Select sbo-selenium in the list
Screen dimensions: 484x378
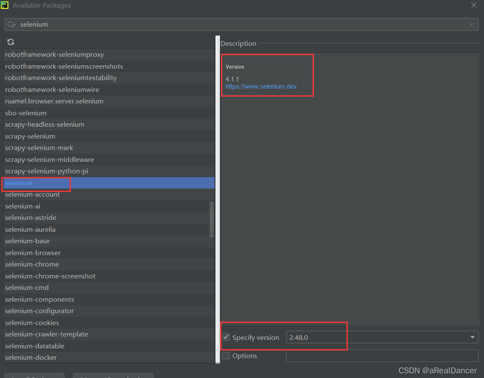[x=109, y=113]
